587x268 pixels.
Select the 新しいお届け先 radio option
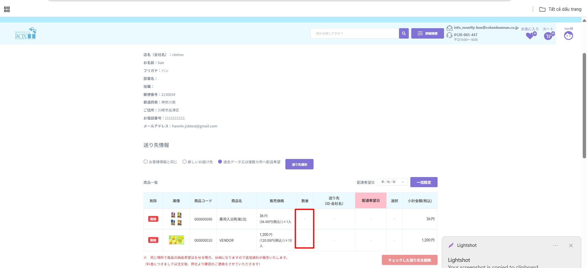click(x=184, y=162)
